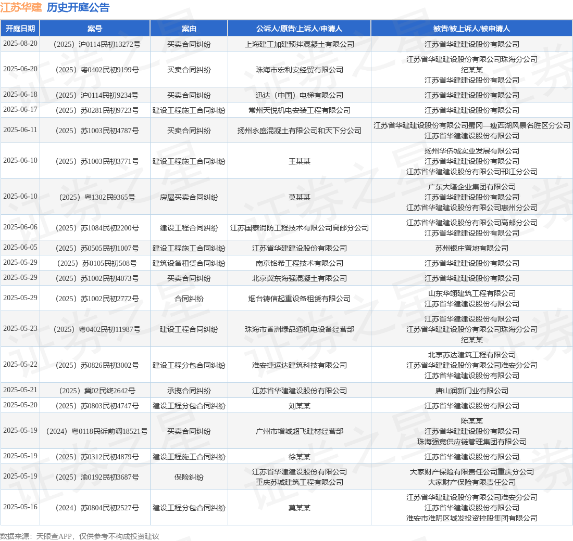573x541 pixels.
Task: Click plaintiff 上海建工加建预拌混凝土有限公司
Action: (x=300, y=44)
